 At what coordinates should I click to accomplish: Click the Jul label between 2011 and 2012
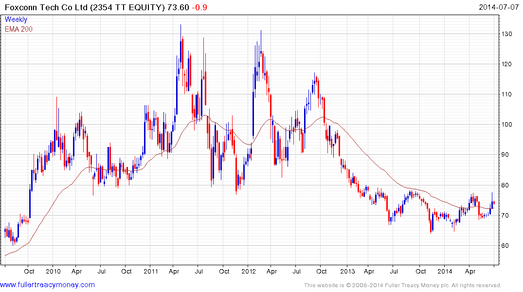coord(199,271)
